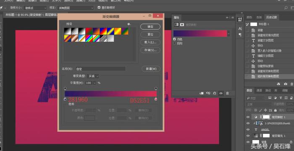Select the right opacity stop above gradient
294x151 pixels.
tap(156, 88)
